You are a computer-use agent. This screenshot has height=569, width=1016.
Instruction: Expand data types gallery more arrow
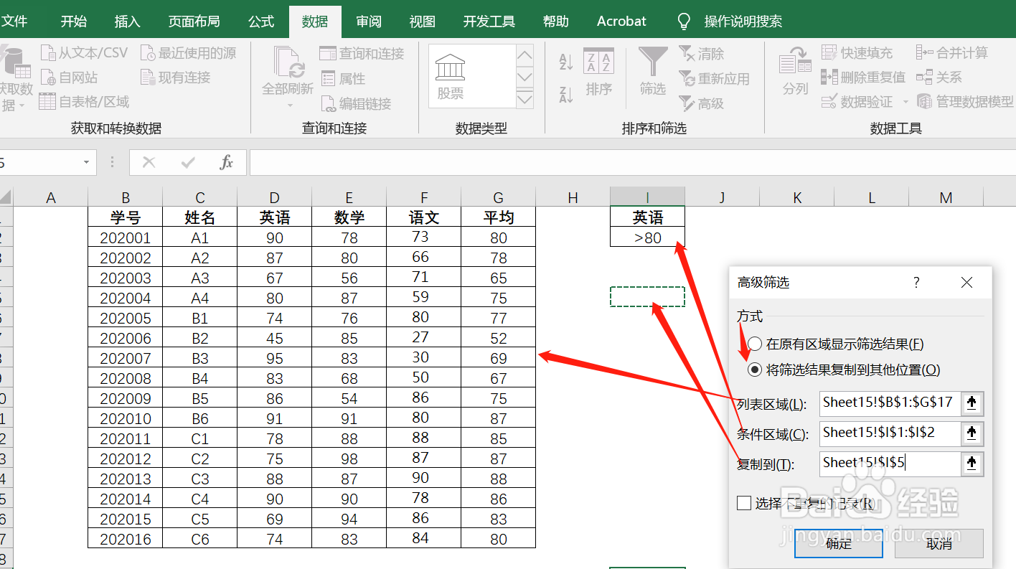pos(525,99)
